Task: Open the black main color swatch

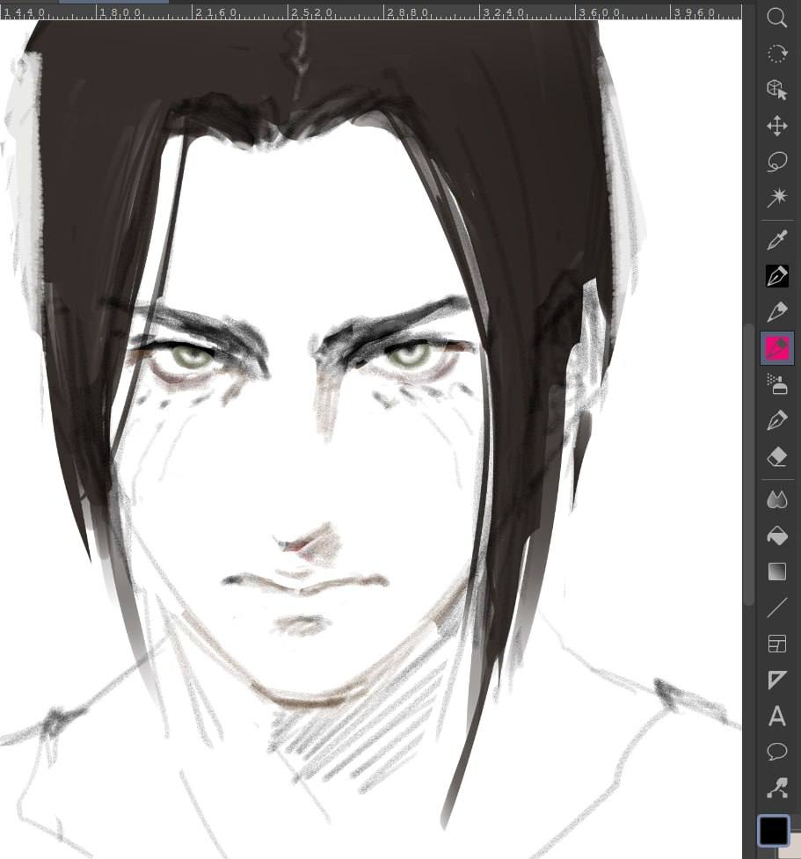Action: tap(774, 830)
